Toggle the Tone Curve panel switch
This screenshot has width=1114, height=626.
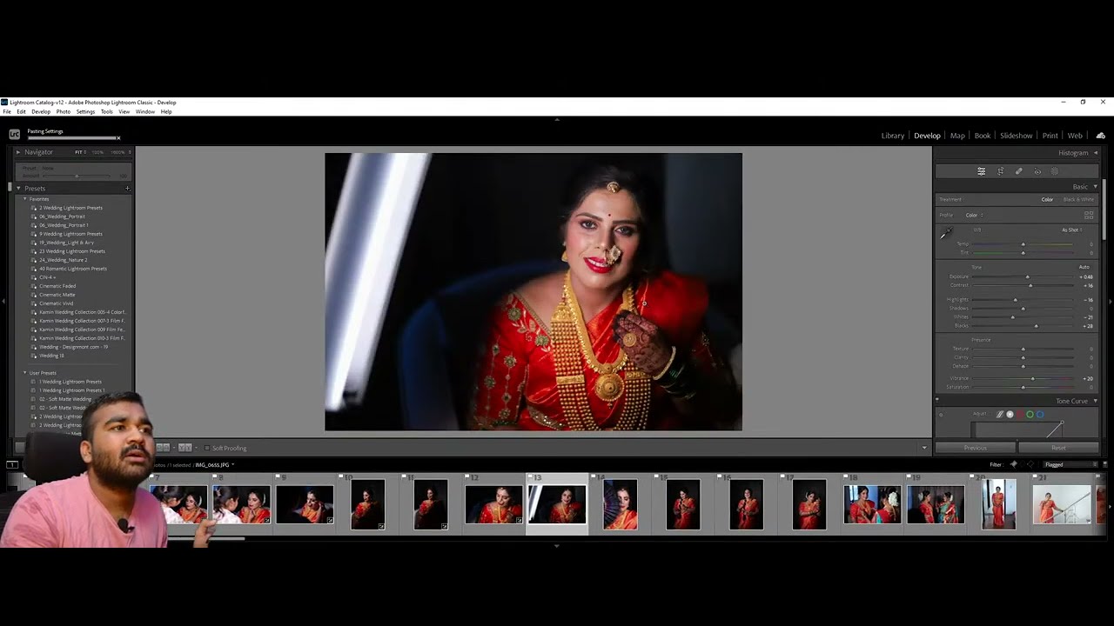[937, 401]
